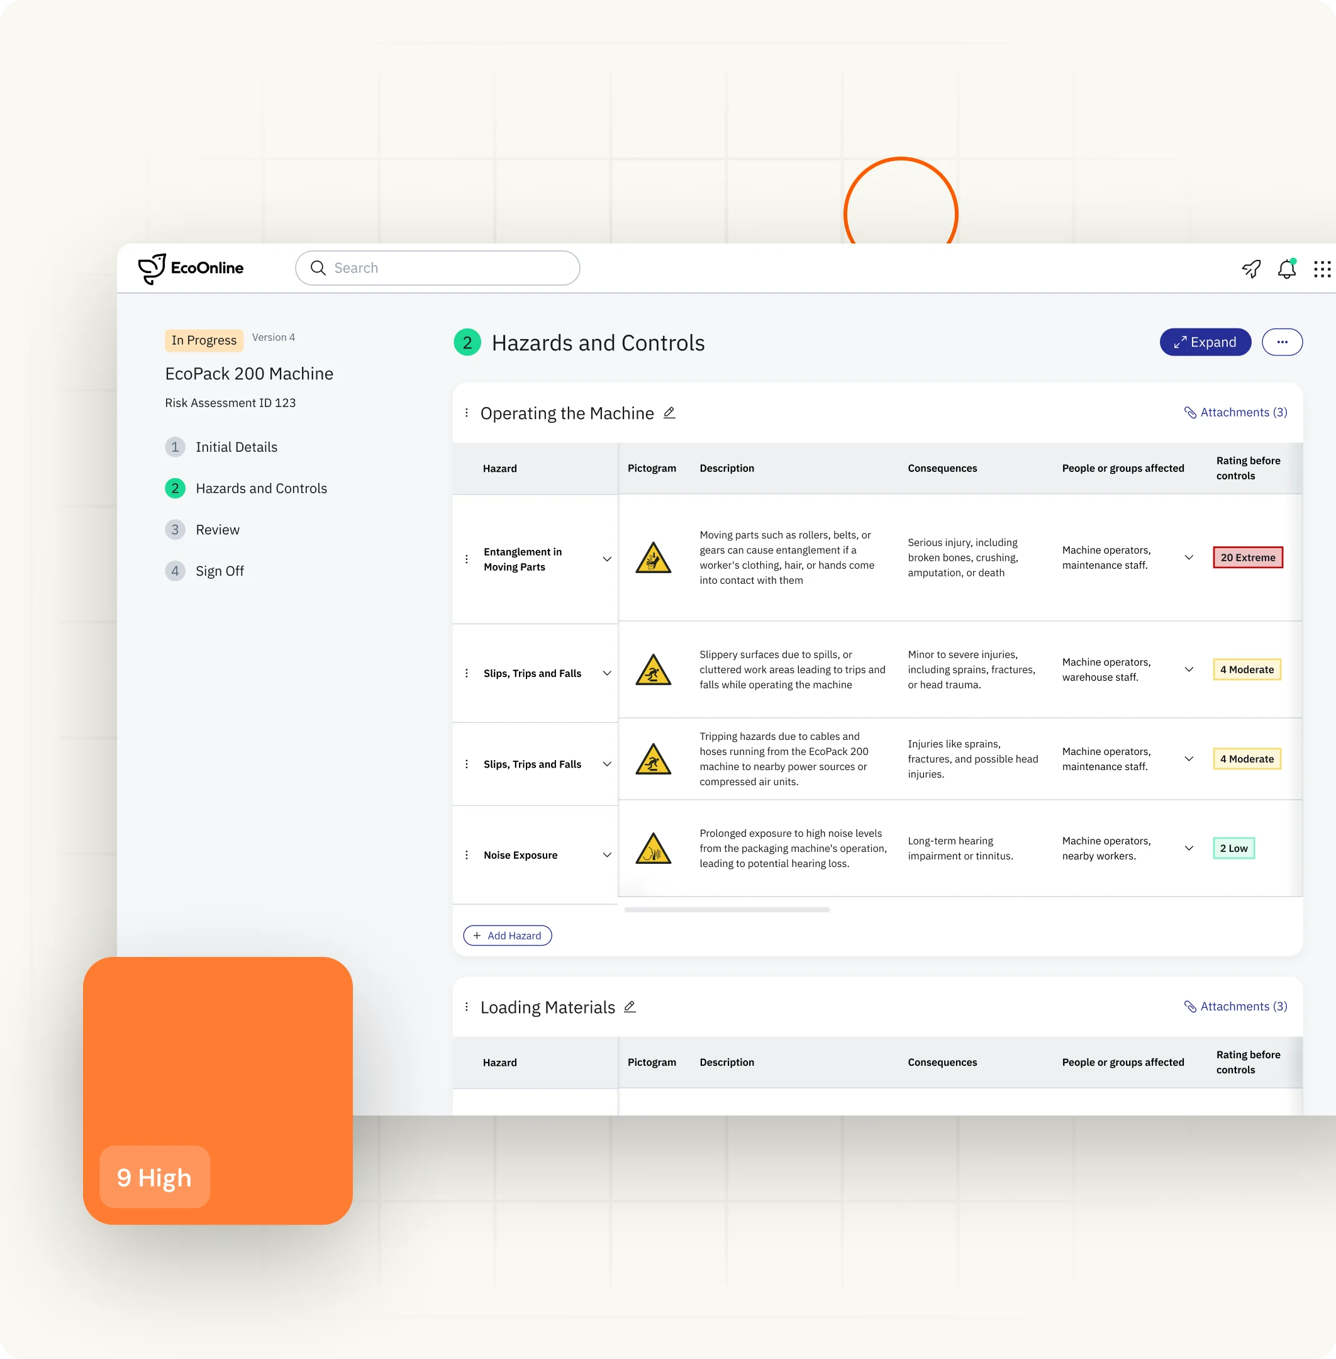
Task: Collapse the Noise Exposure hazard details
Action: [x=607, y=855]
